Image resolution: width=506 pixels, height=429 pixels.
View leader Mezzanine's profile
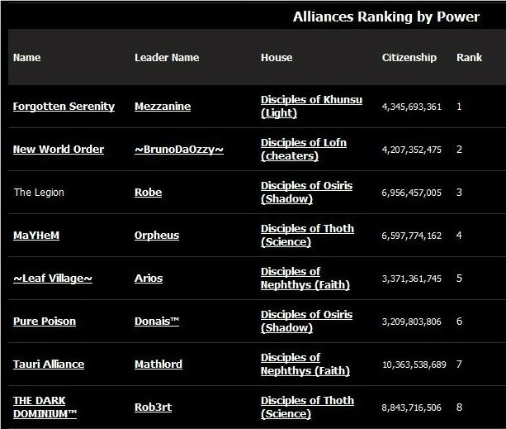(x=163, y=107)
